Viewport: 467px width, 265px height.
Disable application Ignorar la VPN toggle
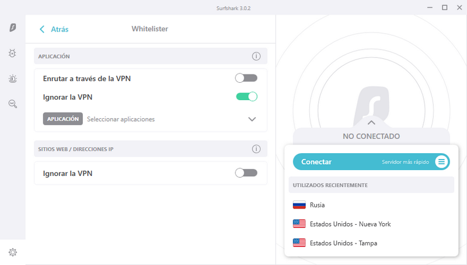(246, 97)
